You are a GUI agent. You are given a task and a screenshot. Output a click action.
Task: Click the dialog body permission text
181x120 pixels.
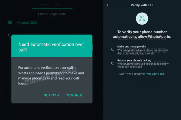[51, 76]
